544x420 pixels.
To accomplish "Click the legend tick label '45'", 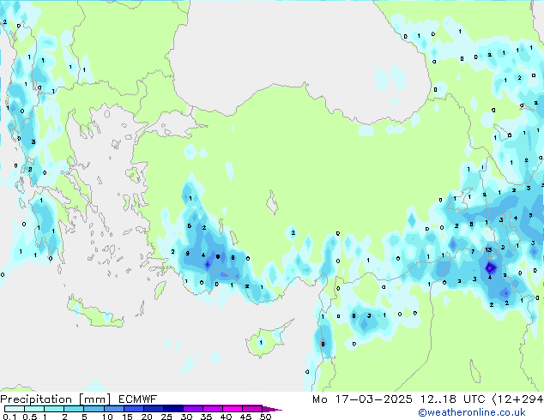I will coord(245,417).
